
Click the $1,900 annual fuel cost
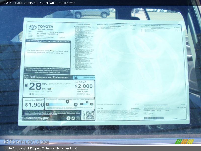point(34,105)
